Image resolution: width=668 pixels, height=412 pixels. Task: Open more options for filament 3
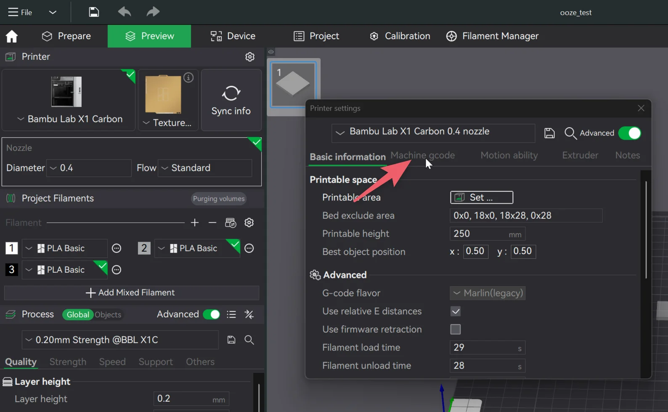(x=117, y=270)
